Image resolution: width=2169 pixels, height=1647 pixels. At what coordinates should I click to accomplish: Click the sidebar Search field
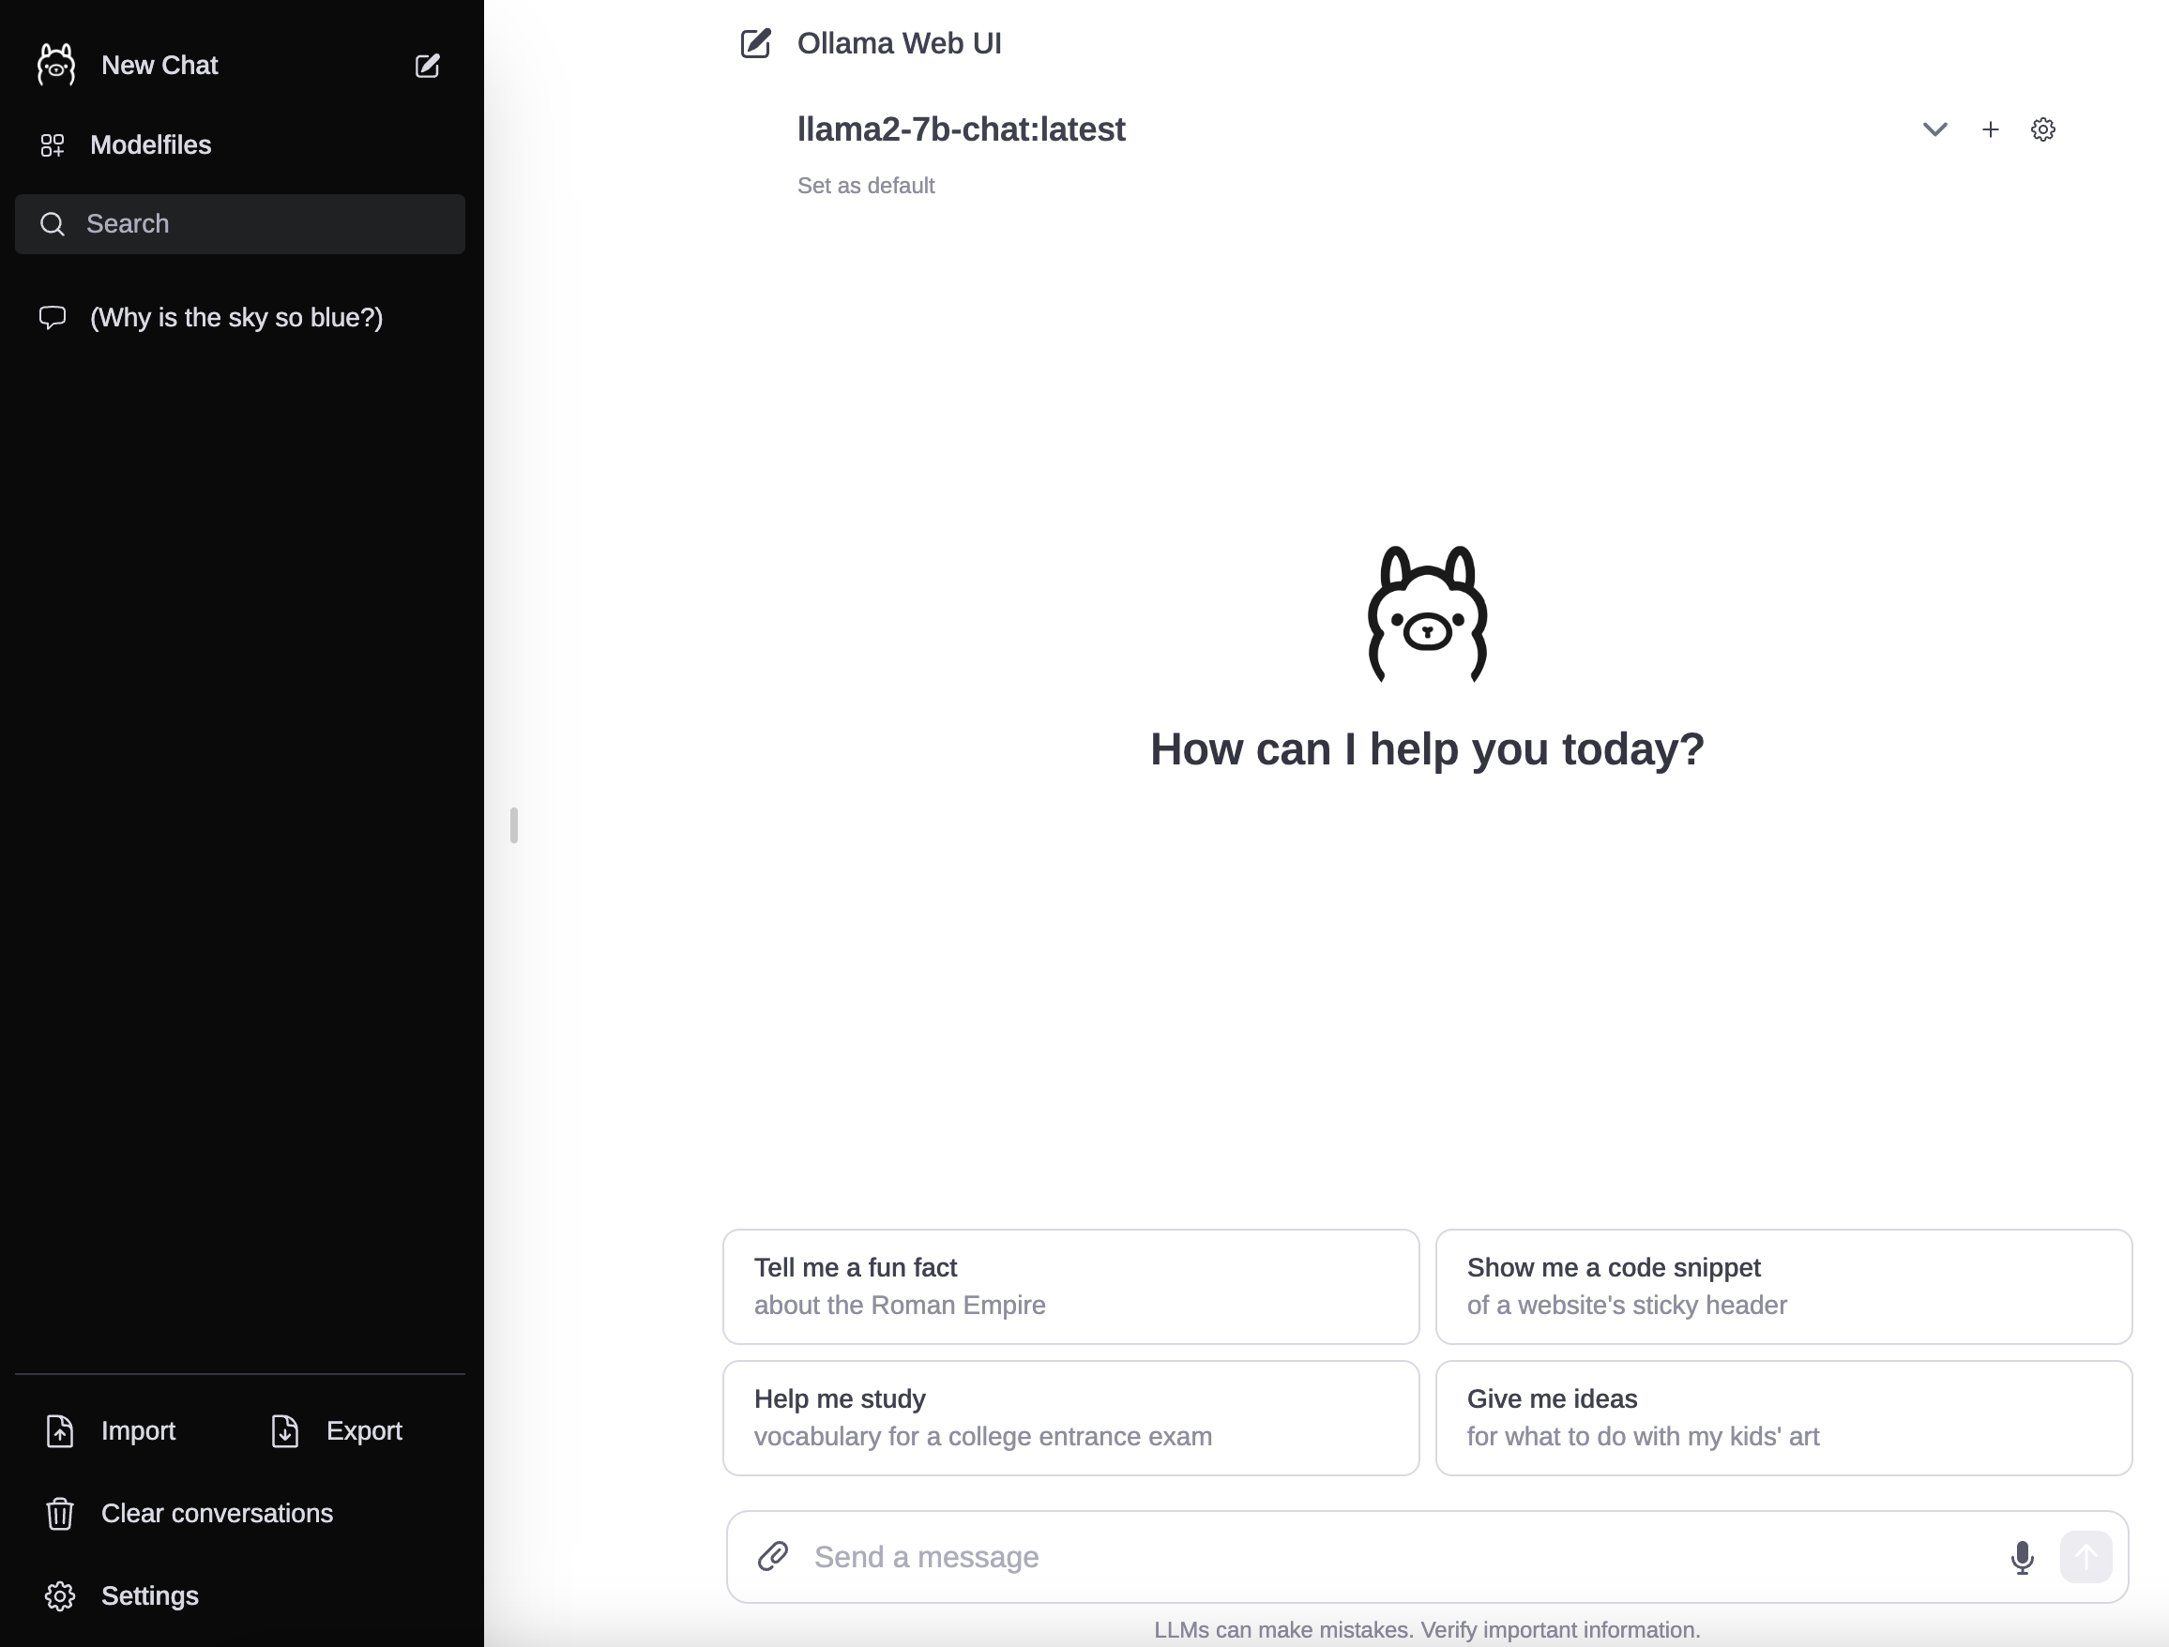240,224
